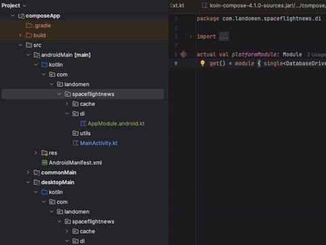
Task: Click landomen package icon under androidMain
Action: tap(60, 84)
